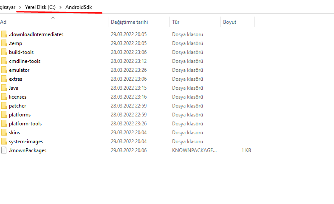Select the .downloadIntermediates folder name
Screen dimensions: 334x204
(x=36, y=34)
